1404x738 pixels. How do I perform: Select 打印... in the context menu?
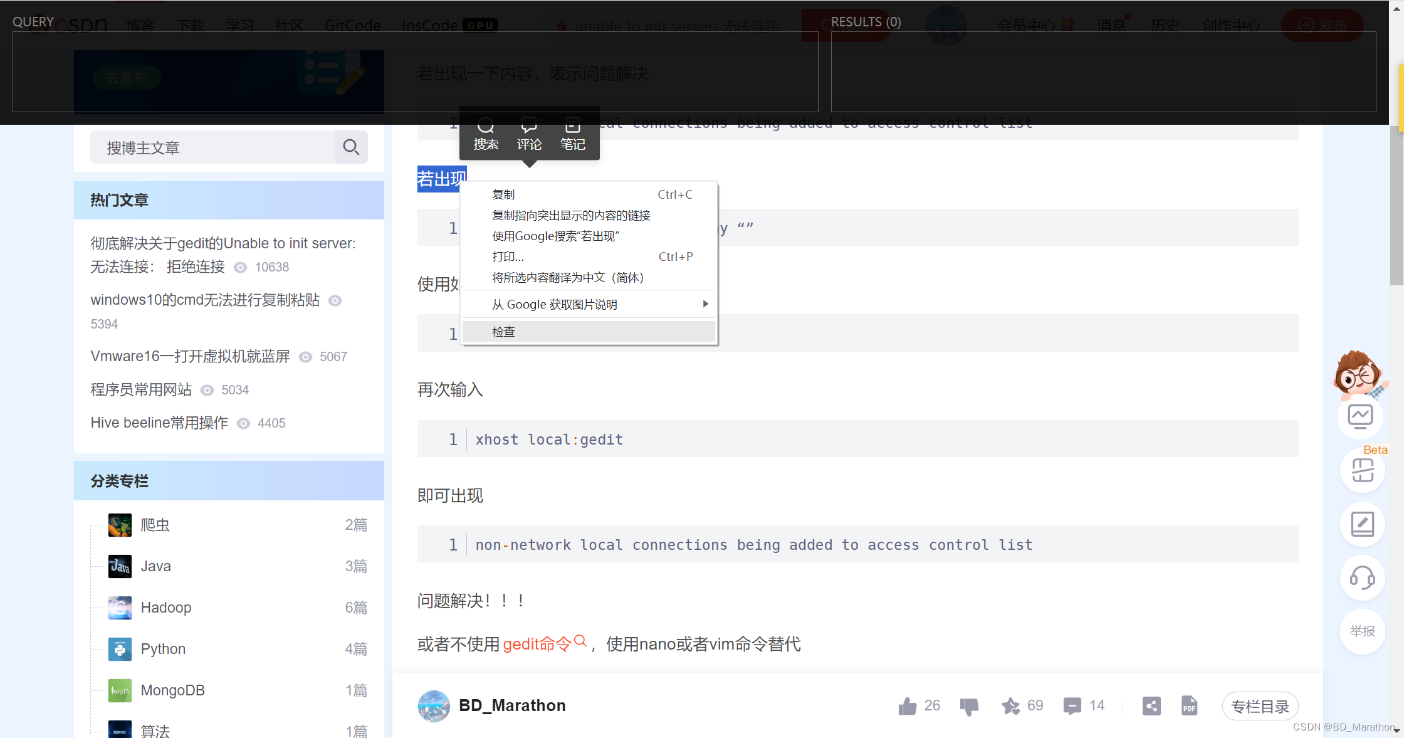click(x=589, y=257)
